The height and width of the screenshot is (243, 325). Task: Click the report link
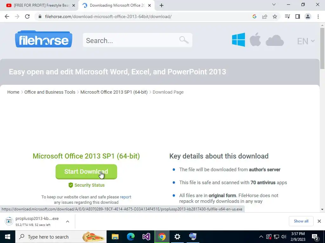[x=125, y=197]
